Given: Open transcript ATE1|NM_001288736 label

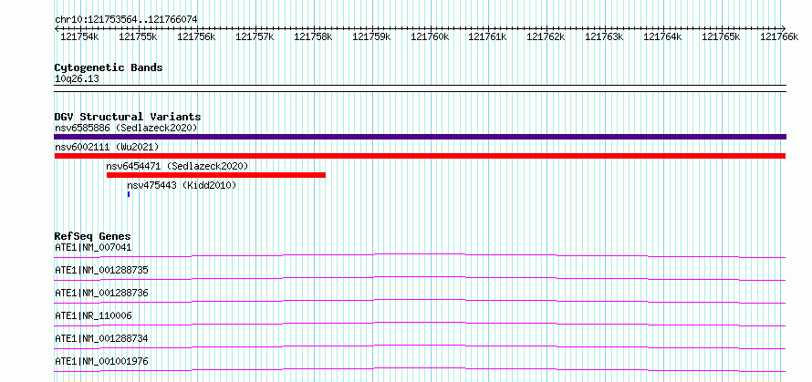Looking at the screenshot, I should [101, 293].
